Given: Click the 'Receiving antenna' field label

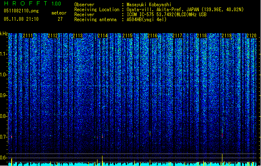Looking at the screenshot, I should click(x=95, y=20).
